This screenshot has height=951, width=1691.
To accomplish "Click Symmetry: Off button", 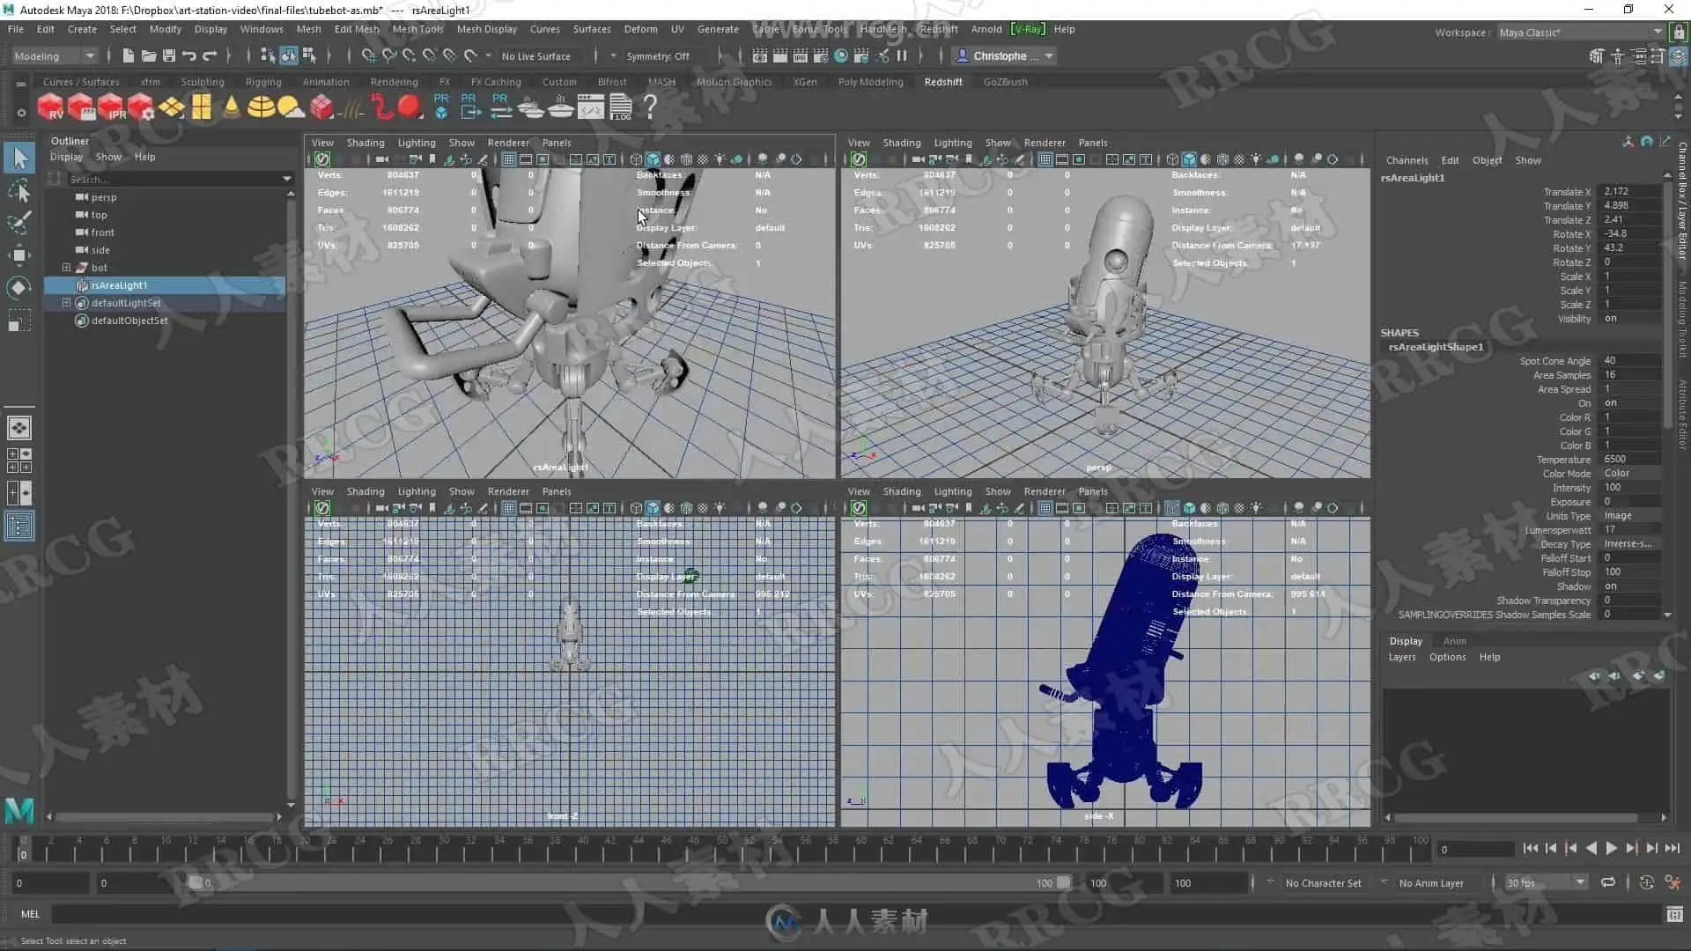I will tap(658, 55).
